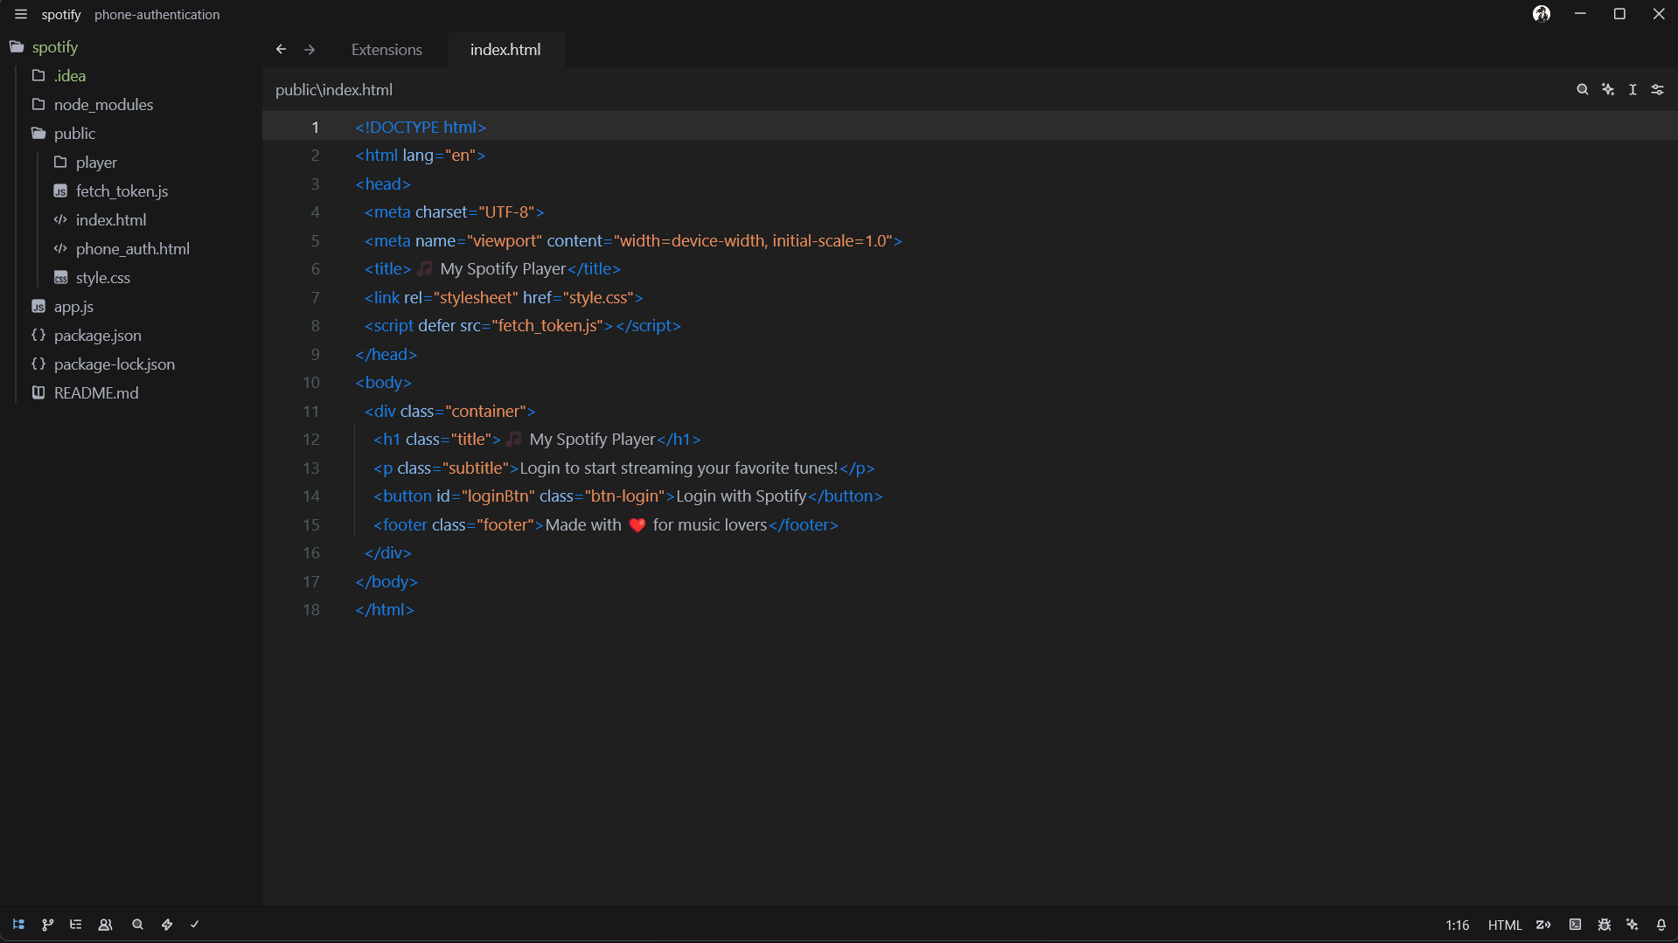Open the AI assistant sparkles icon bottom right
The width and height of the screenshot is (1678, 943).
click(x=1633, y=925)
